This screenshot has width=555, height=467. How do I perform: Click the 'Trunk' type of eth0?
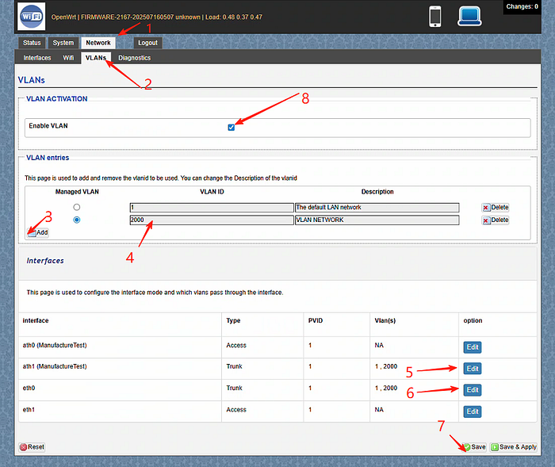click(x=235, y=388)
